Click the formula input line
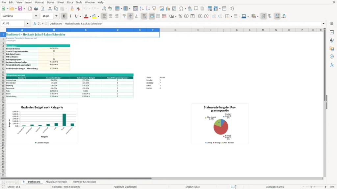Screen dimensions: 337x189 (185, 24)
